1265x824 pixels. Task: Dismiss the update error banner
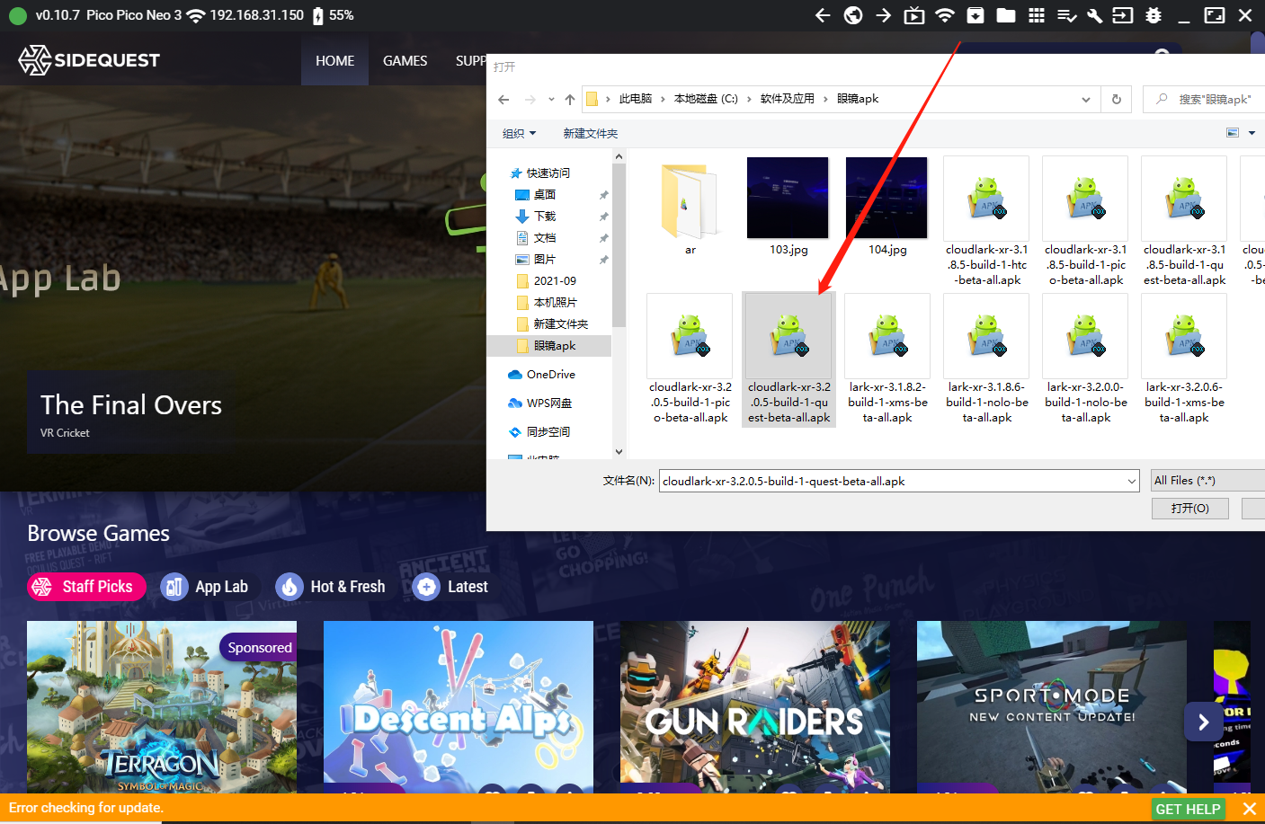pos(1249,809)
